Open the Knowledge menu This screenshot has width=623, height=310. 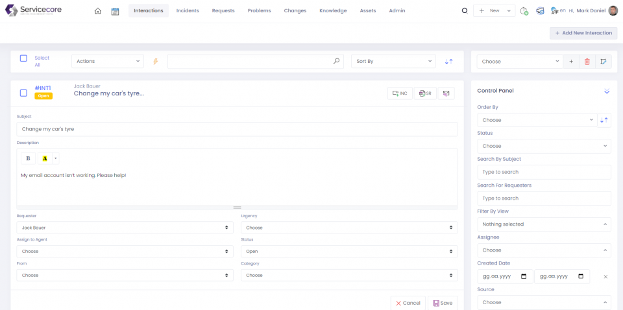333,11
